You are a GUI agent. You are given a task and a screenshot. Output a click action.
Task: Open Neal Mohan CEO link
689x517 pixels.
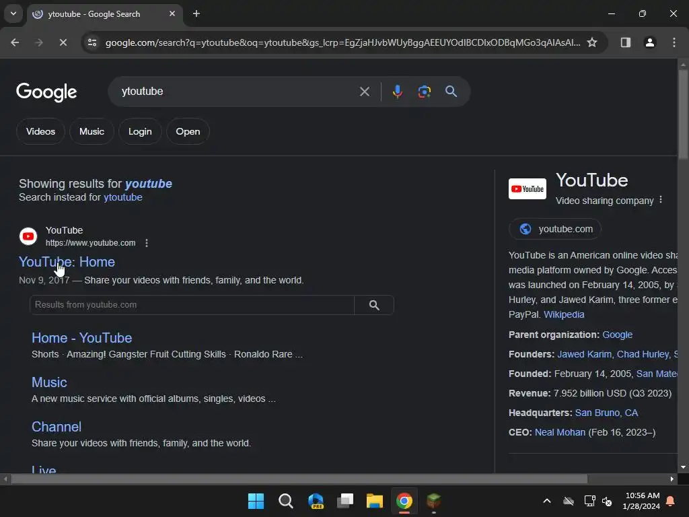point(560,433)
